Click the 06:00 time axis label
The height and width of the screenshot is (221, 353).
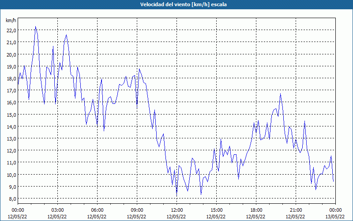pyautogui.click(x=97, y=210)
